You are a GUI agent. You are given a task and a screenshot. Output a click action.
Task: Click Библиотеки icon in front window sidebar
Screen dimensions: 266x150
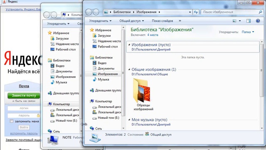pos(92,57)
